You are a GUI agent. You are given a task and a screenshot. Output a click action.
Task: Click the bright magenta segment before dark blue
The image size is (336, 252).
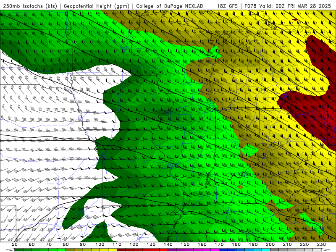tap(215, 249)
